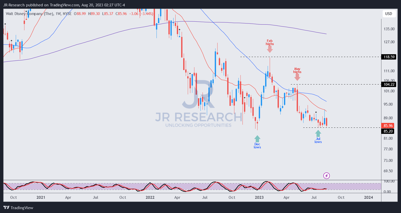The height and width of the screenshot is (213, 401).
Task: Click the red 85.96 current price label
Action: pyautogui.click(x=388, y=126)
